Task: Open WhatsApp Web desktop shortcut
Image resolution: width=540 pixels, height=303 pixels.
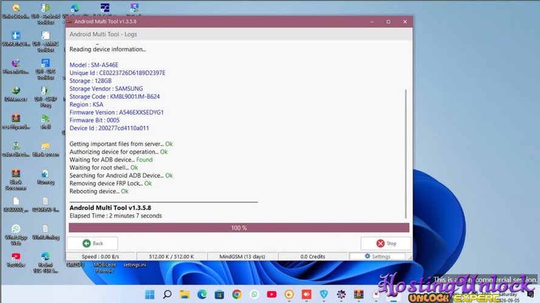Action: 16,235
